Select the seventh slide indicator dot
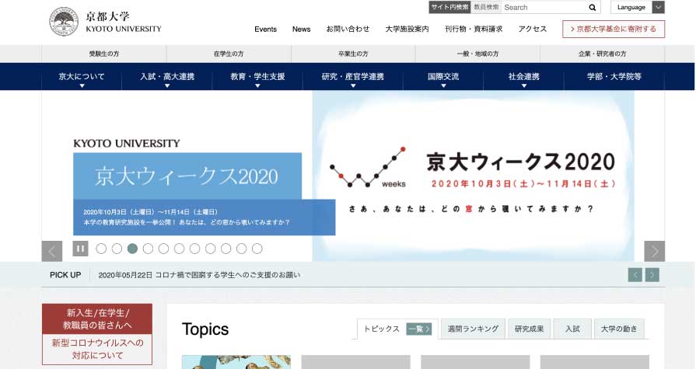This screenshot has width=696, height=369. click(194, 249)
